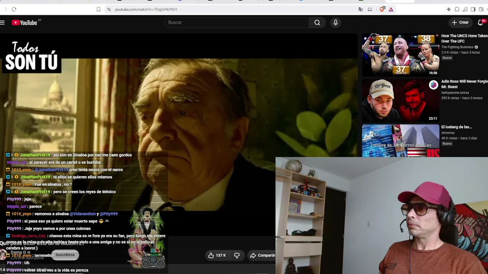Open the notifications bell
The height and width of the screenshot is (274, 488).
[481, 22]
